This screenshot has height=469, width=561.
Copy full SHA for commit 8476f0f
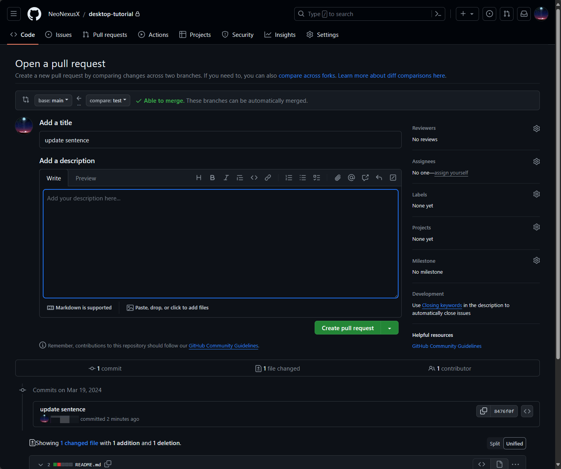click(x=483, y=411)
